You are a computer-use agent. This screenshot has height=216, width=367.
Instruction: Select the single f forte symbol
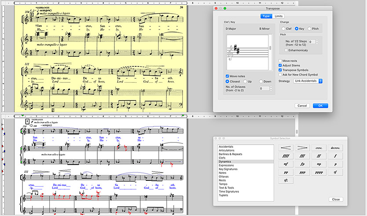pyautogui.click(x=335, y=156)
